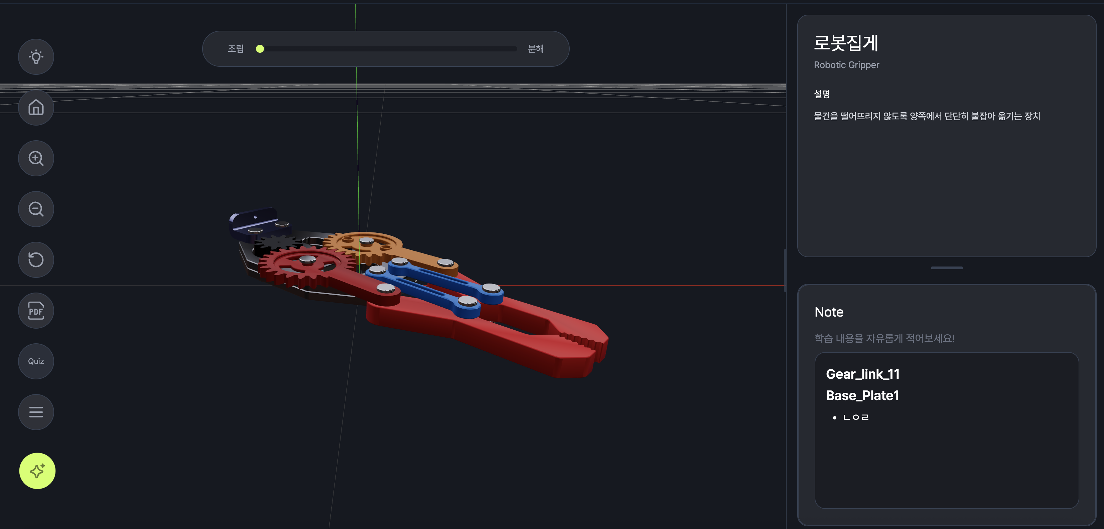The image size is (1104, 529).
Task: Click the Gear_link_11 heading in note
Action: tap(862, 374)
